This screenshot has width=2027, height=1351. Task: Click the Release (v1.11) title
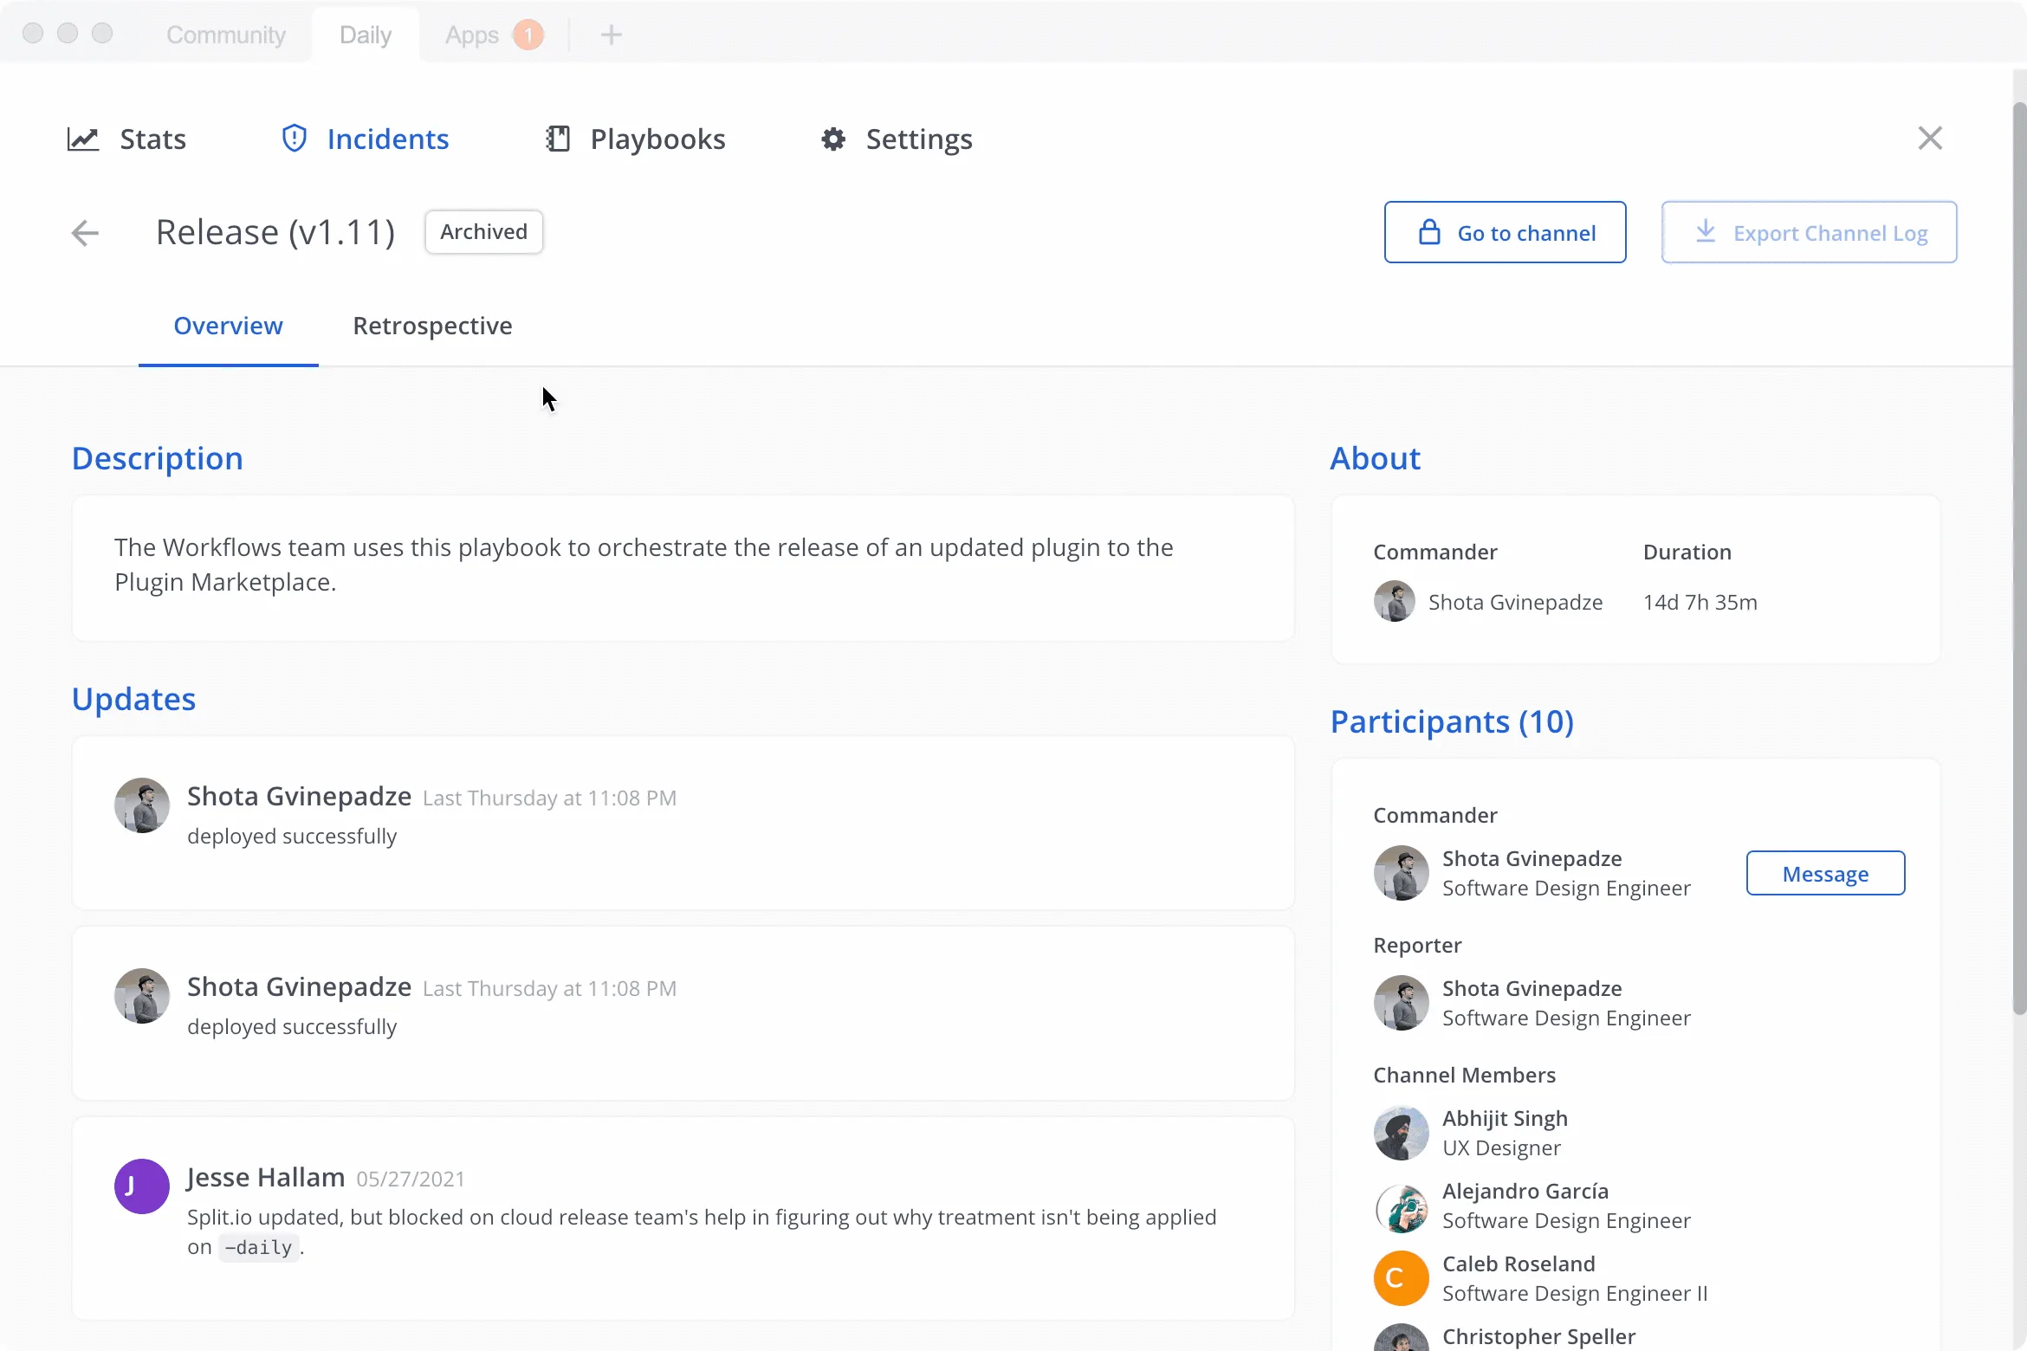[x=275, y=232]
